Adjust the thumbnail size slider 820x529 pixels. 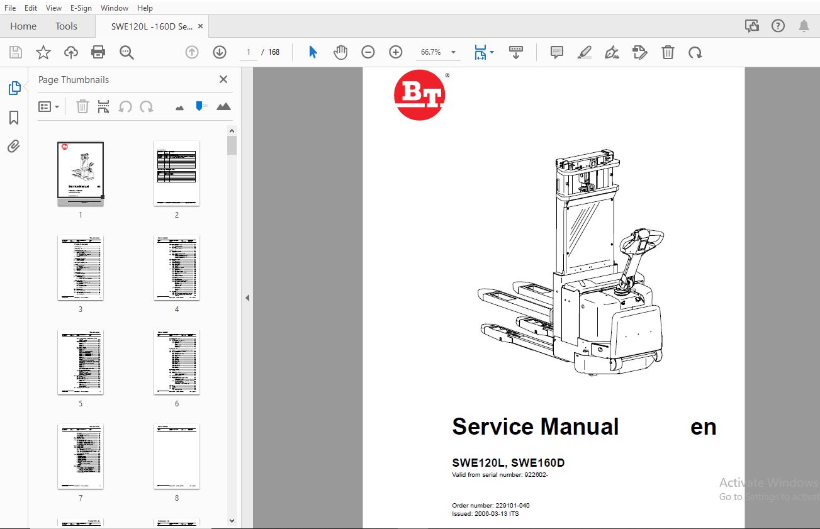(201, 106)
